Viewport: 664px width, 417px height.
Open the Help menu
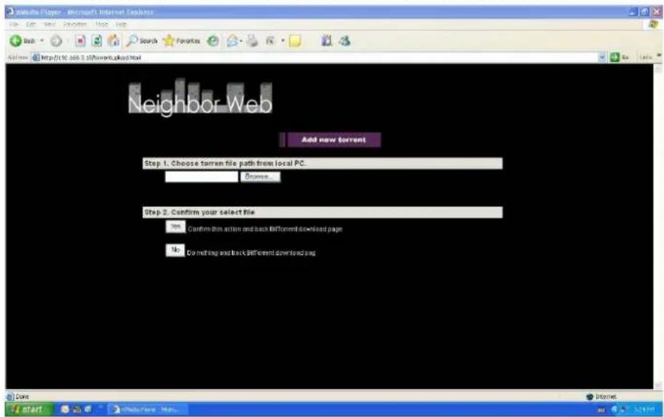tap(121, 25)
